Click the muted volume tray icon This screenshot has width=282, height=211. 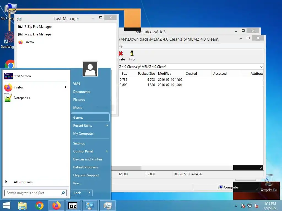256,206
